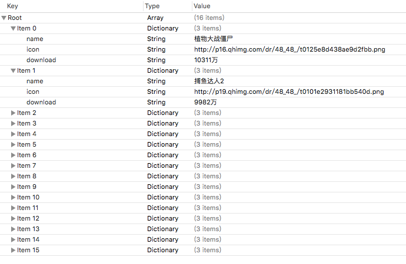Expand the Item 12 disclosure triangle
The width and height of the screenshot is (406, 264).
[13, 218]
